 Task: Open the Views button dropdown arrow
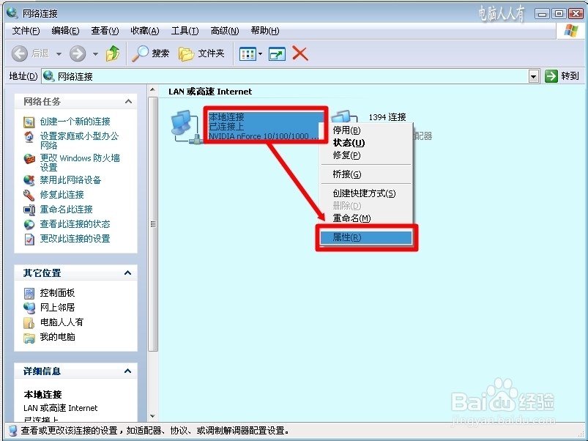pos(260,54)
